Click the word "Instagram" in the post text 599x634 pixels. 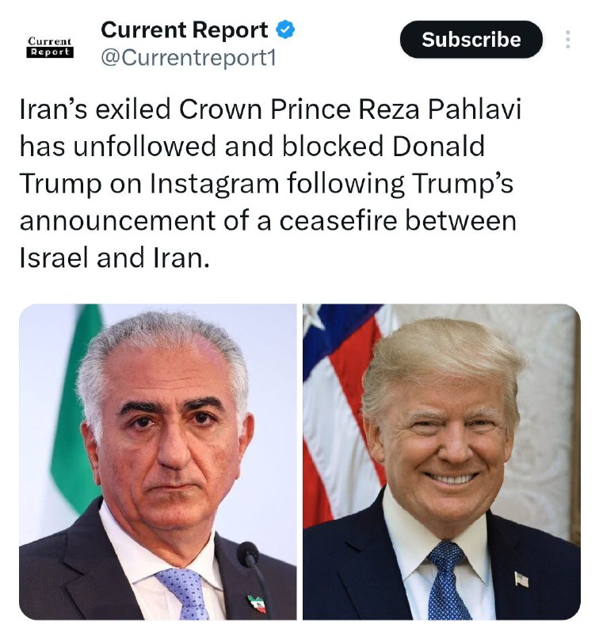click(x=215, y=184)
